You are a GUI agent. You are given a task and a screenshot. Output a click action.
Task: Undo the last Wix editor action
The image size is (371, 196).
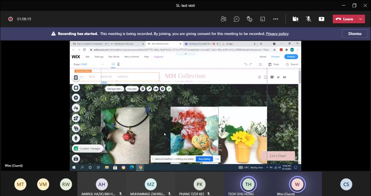[246, 64]
